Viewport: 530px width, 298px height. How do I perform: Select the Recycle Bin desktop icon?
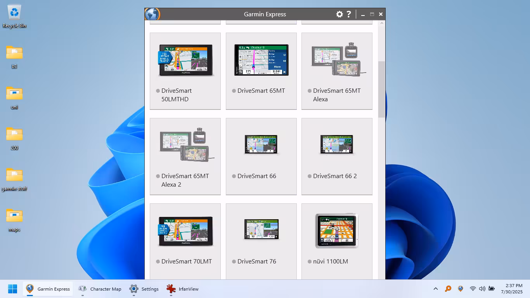coord(14,17)
